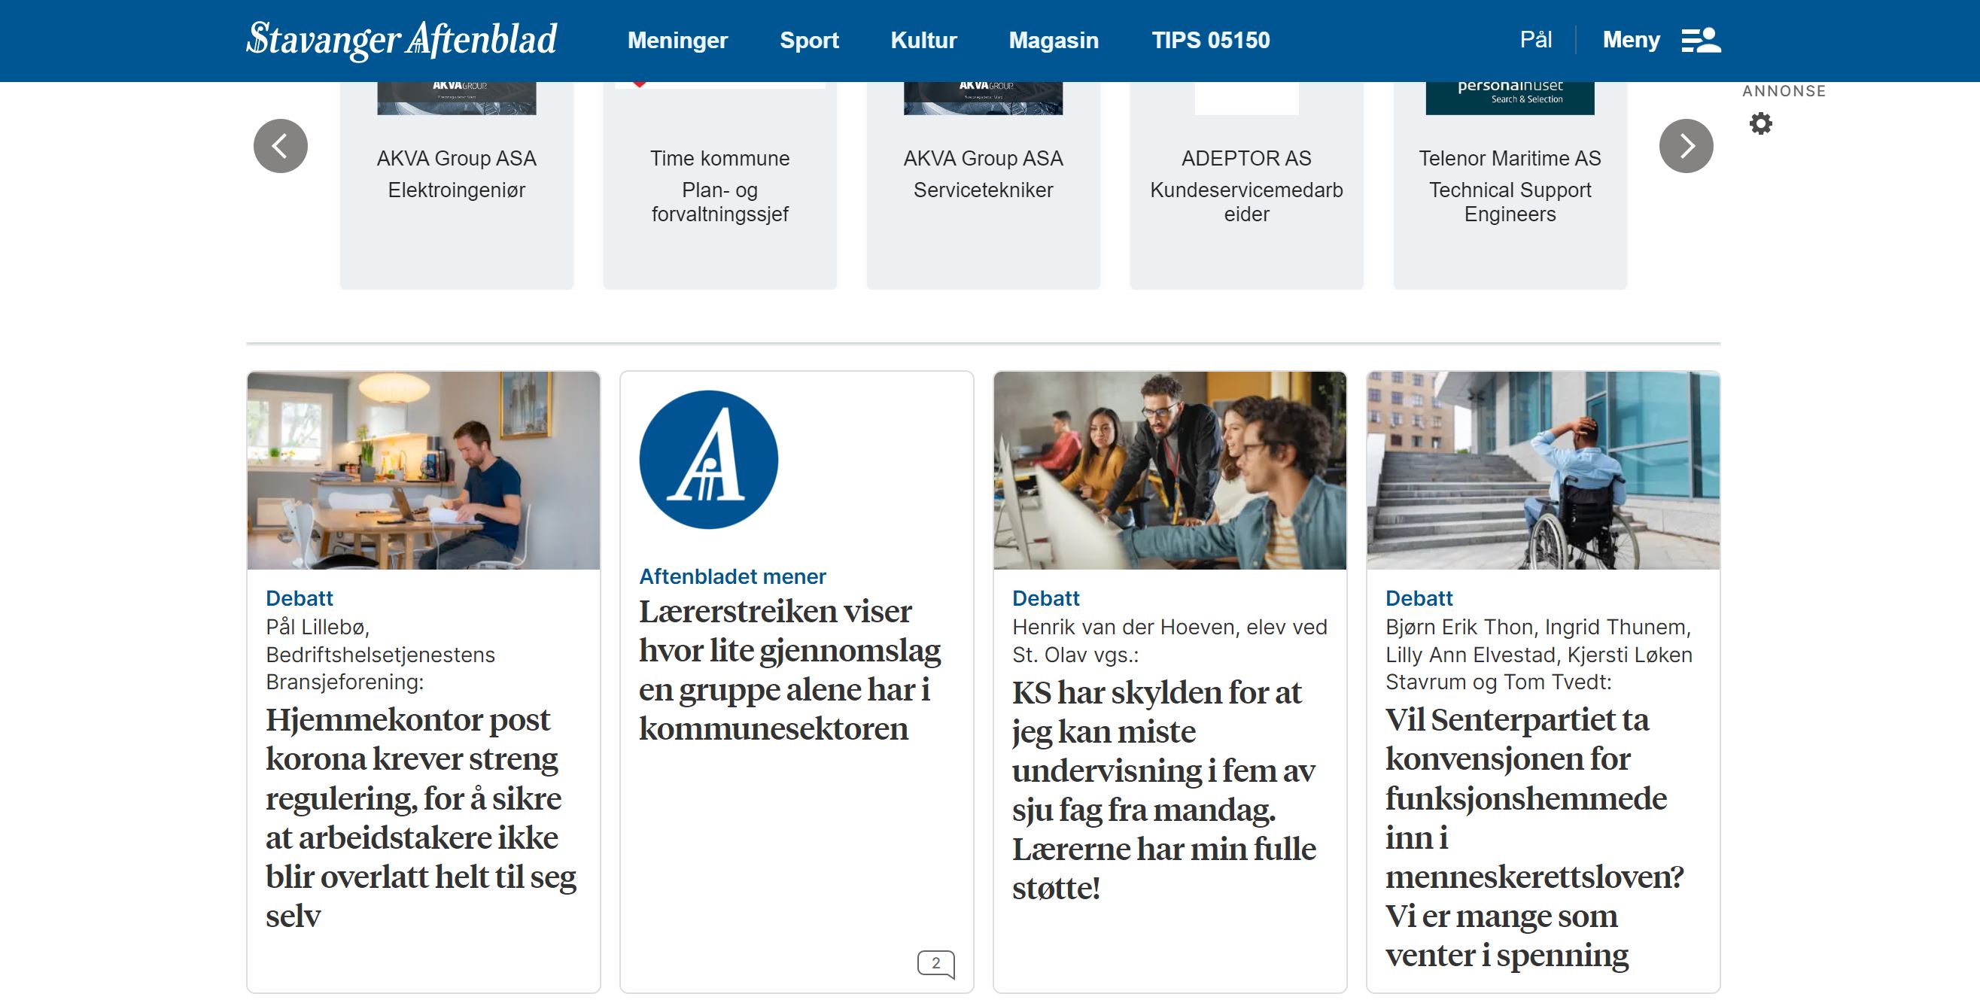The image size is (1980, 1000).
Task: Open the Kultur section
Action: [923, 40]
